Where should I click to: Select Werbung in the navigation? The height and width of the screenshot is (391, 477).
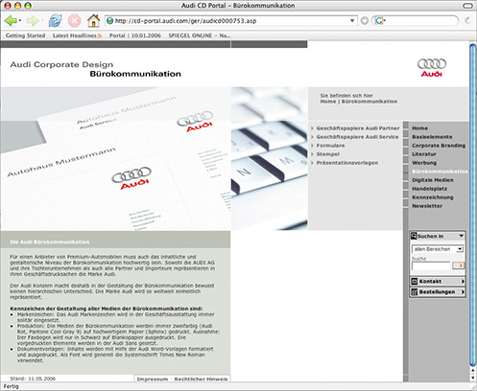(424, 163)
